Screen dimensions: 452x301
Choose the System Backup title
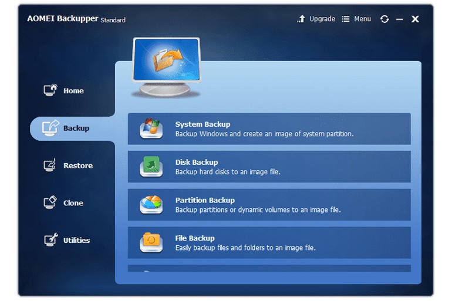click(x=203, y=124)
